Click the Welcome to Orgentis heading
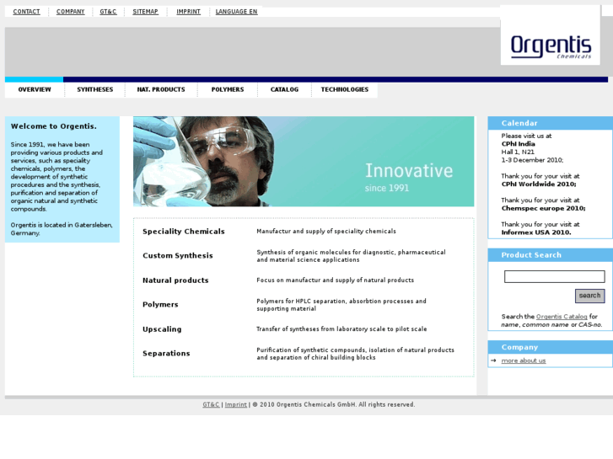Image resolution: width=613 pixels, height=459 pixels. [54, 126]
